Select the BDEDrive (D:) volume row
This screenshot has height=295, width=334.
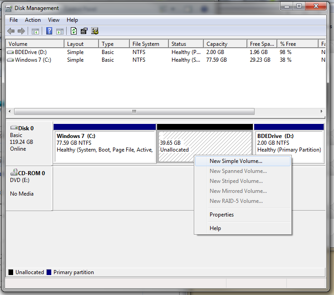tap(166, 52)
